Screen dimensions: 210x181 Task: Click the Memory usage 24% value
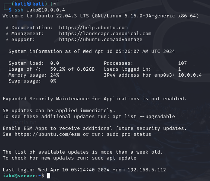[x=55, y=75]
